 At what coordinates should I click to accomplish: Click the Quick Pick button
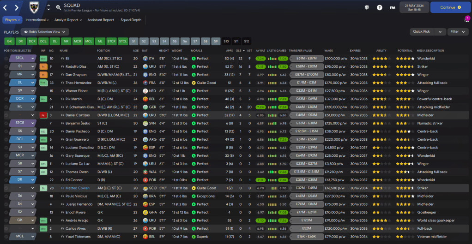pos(422,32)
